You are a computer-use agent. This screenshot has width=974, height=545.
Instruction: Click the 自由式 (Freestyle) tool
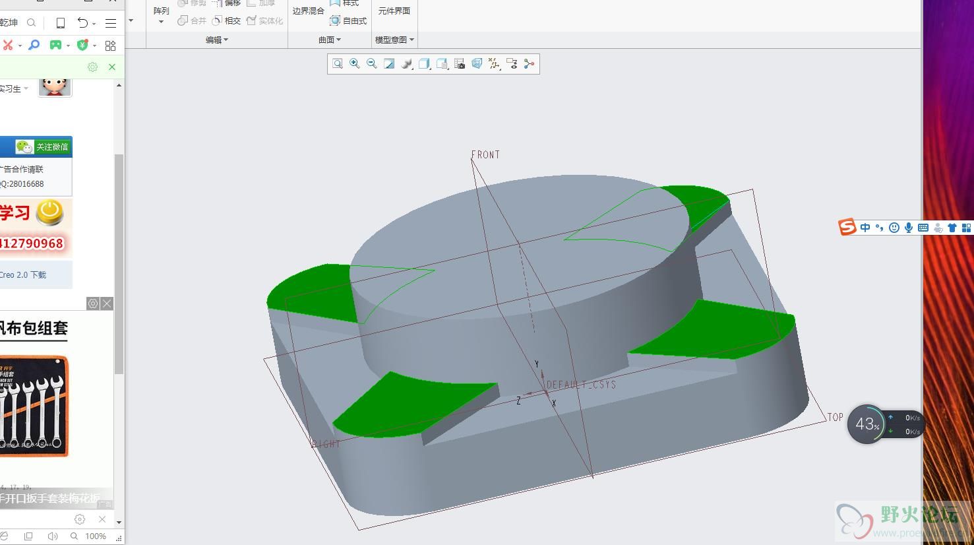(348, 21)
